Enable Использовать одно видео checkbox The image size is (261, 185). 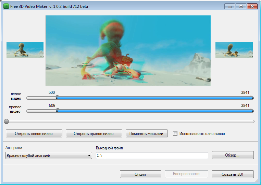coord(175,134)
